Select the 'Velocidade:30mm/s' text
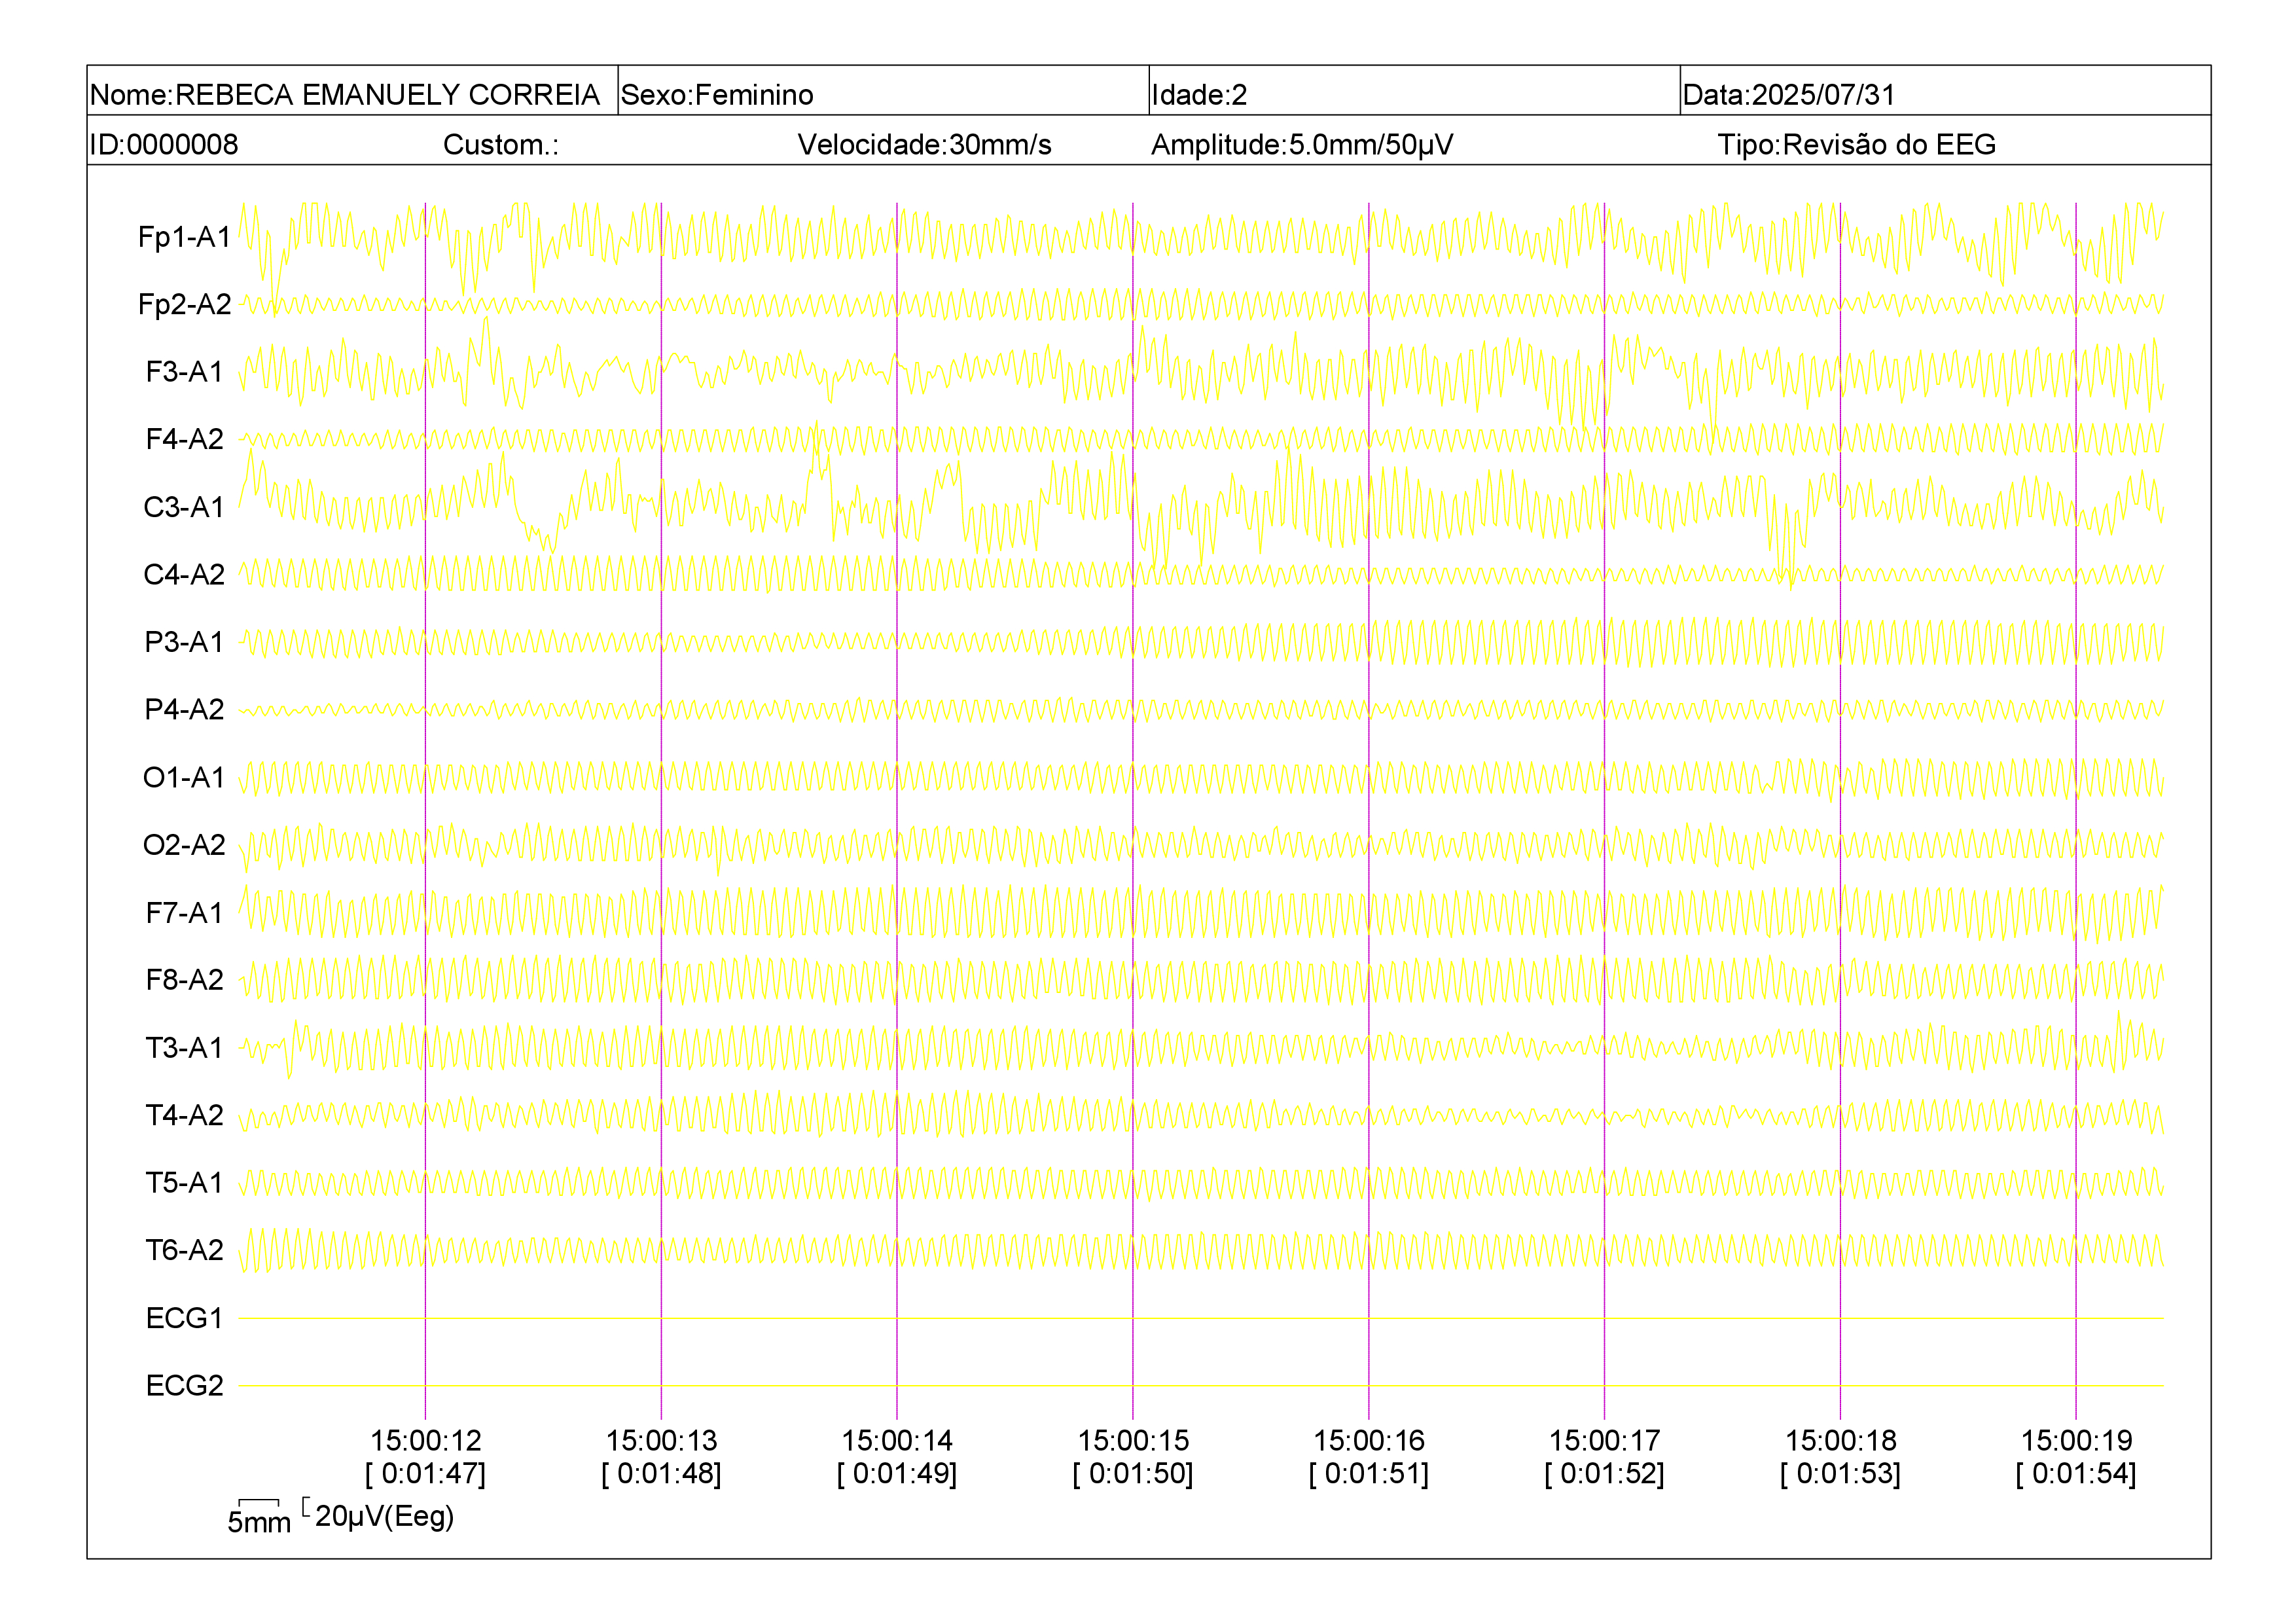2296x1624 pixels. click(x=924, y=145)
